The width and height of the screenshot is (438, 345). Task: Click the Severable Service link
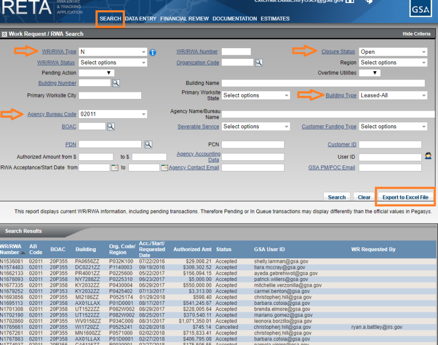(x=198, y=126)
